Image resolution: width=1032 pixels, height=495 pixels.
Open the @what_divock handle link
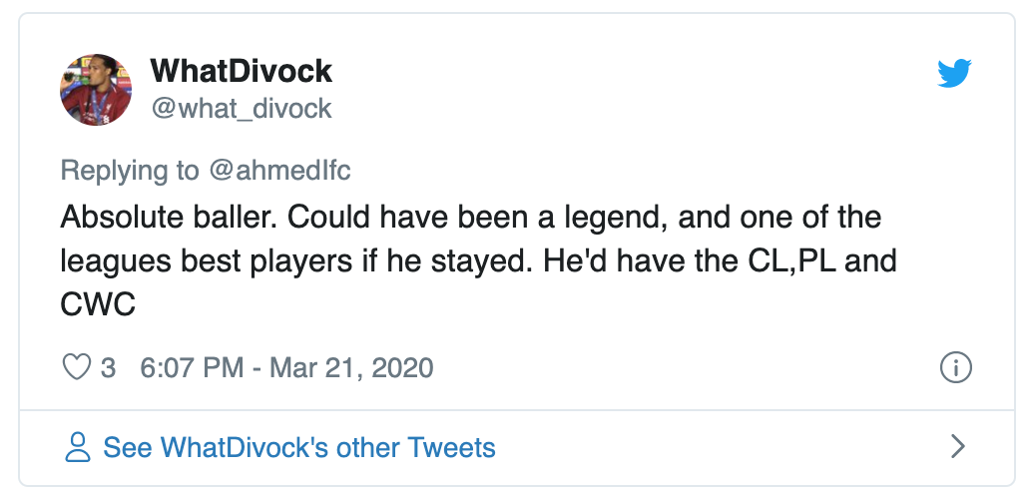pyautogui.click(x=241, y=108)
